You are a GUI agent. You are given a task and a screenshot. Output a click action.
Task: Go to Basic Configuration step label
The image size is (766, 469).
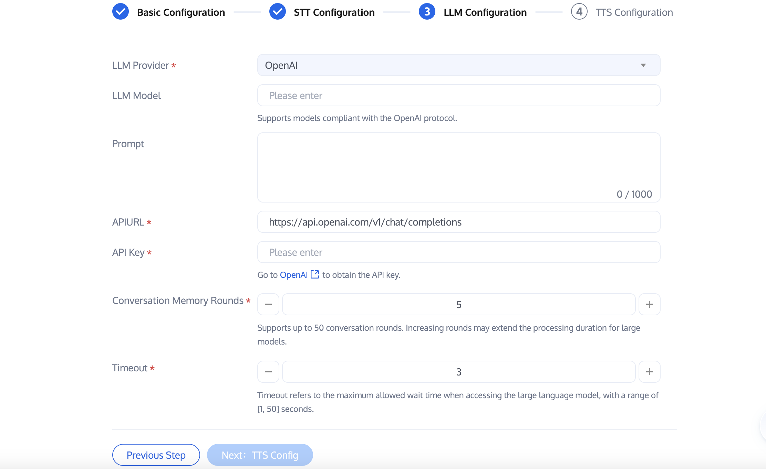[x=181, y=12]
